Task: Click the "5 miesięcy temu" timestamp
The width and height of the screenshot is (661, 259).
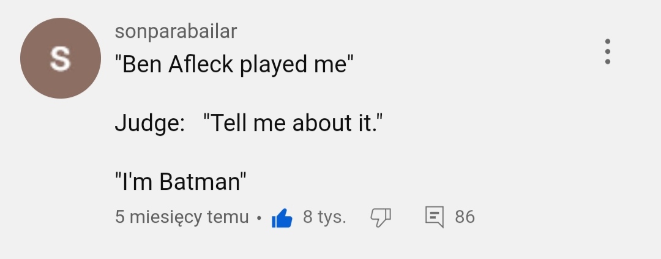Action: tap(182, 217)
